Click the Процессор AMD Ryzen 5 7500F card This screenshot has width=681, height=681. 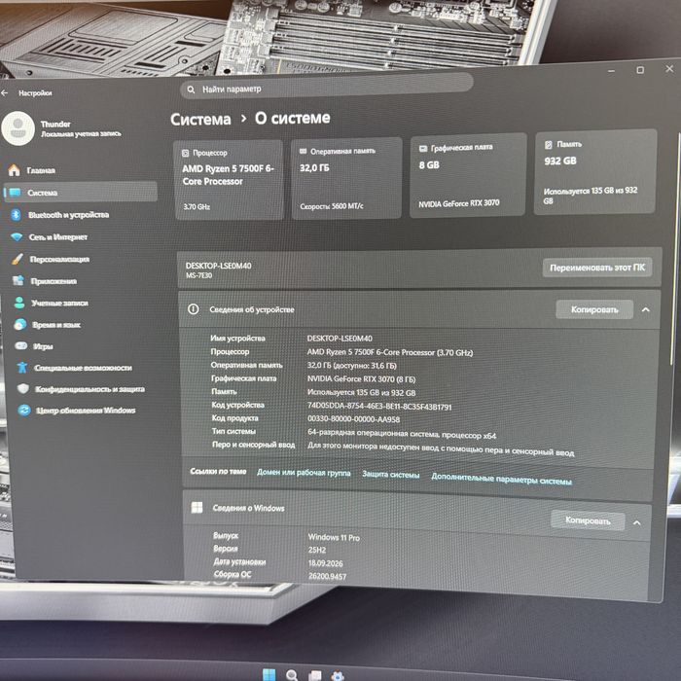pyautogui.click(x=229, y=180)
